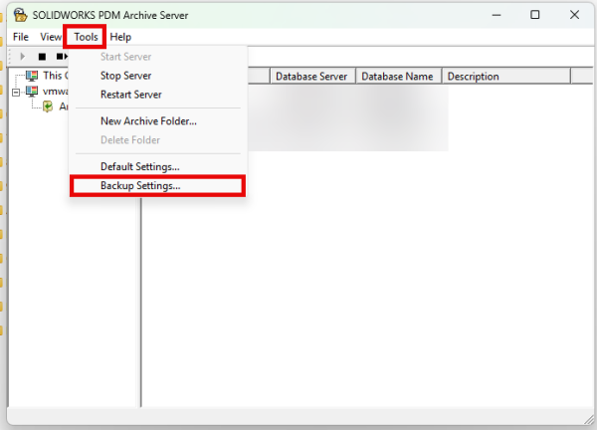Viewport: 597px width, 430px height.
Task: Minimize the Archive Server window
Action: tap(497, 15)
